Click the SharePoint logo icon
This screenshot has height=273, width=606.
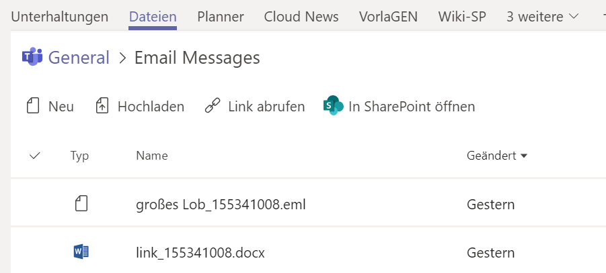click(333, 105)
